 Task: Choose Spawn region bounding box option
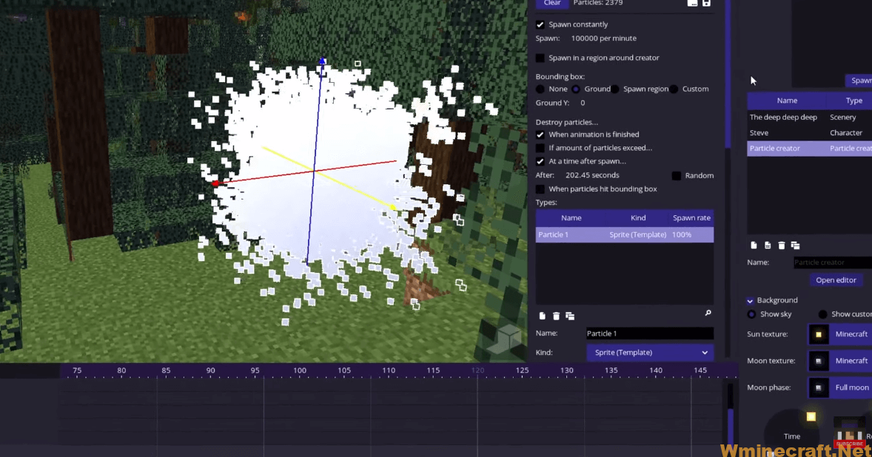point(615,89)
